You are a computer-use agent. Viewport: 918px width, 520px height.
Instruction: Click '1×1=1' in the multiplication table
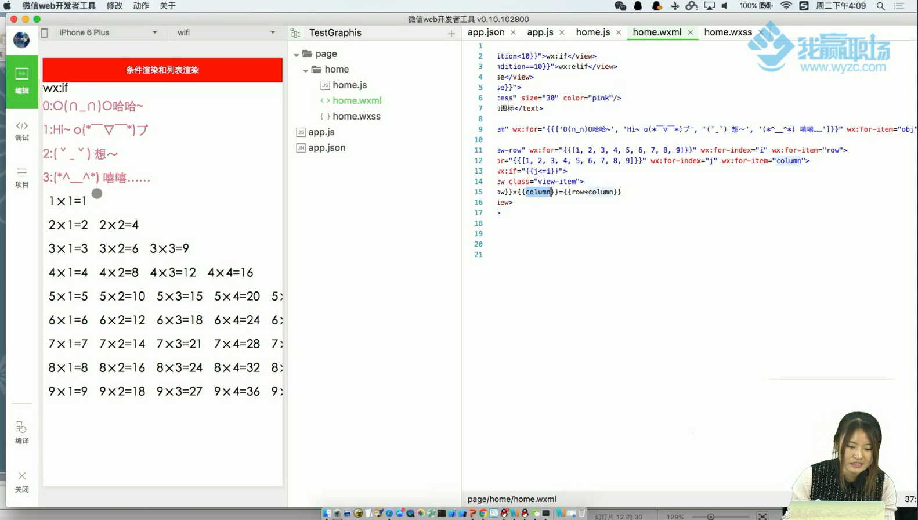tap(68, 201)
